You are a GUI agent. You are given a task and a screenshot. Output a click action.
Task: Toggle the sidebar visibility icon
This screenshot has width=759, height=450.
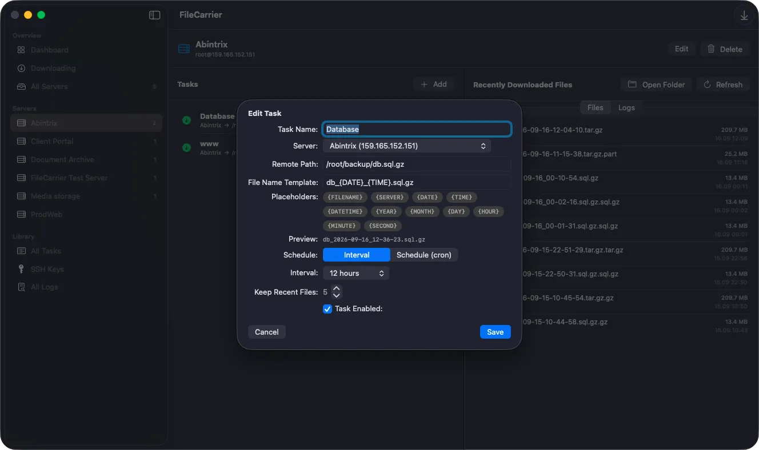(x=154, y=15)
